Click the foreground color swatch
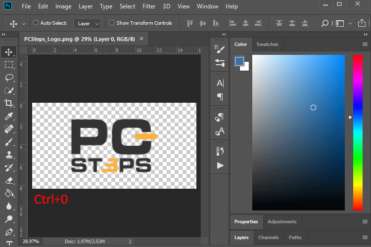 [239, 61]
